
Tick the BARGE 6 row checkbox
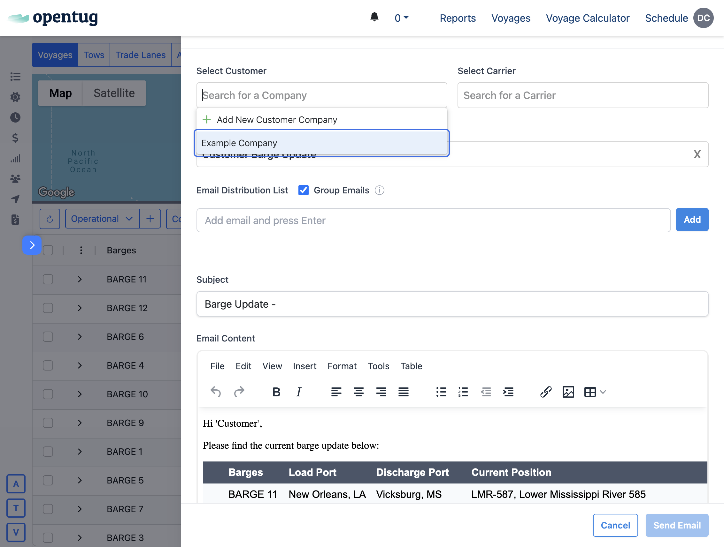(48, 337)
